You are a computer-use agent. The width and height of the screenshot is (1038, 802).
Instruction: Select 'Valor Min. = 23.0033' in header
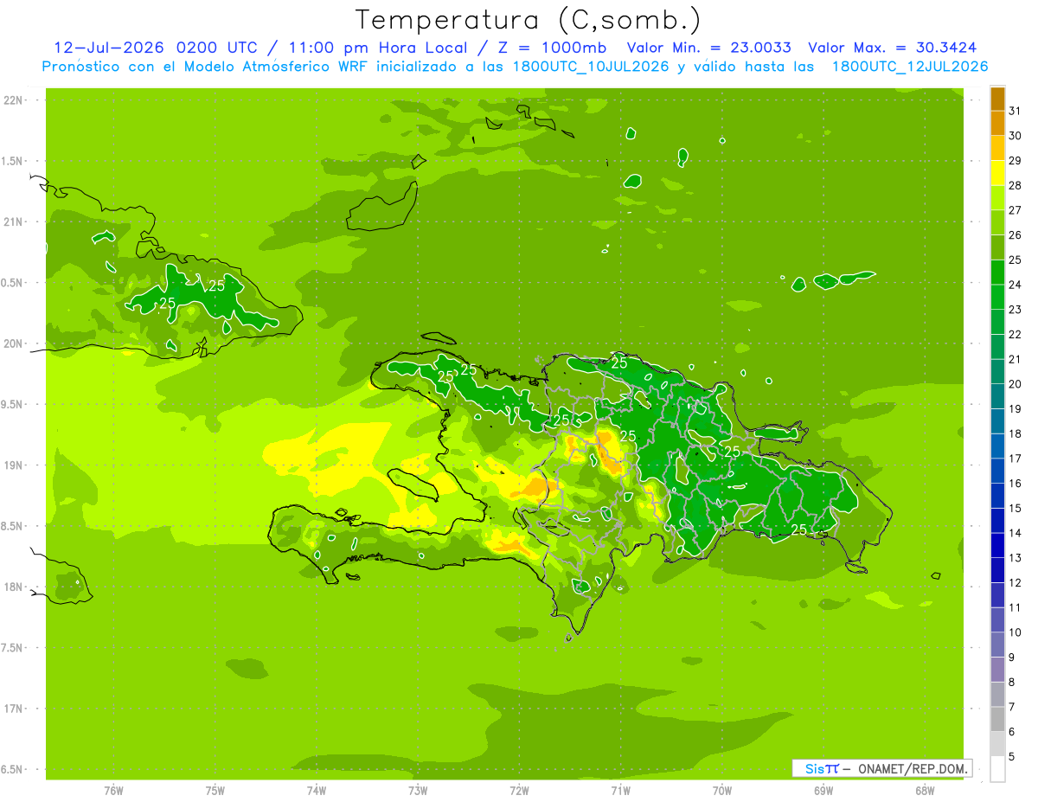coord(708,48)
